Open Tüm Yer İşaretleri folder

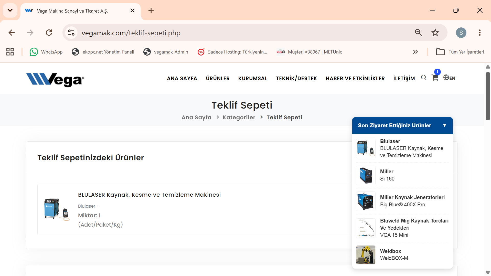[x=460, y=52]
